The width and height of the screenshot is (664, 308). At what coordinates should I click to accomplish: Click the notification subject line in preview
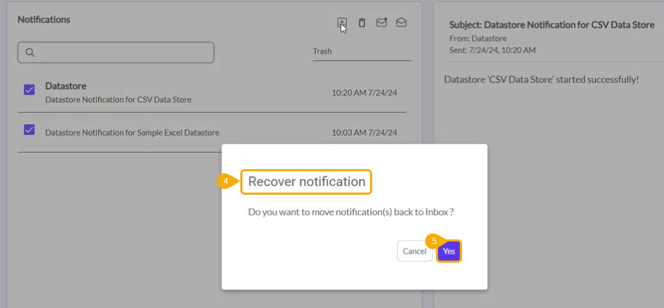[552, 25]
